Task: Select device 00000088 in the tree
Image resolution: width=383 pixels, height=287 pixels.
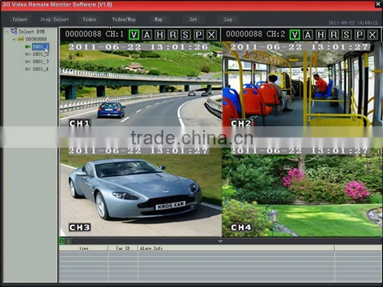Action: tap(36, 39)
